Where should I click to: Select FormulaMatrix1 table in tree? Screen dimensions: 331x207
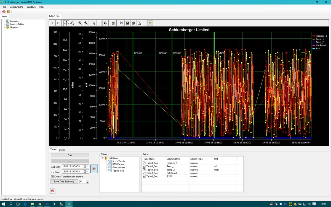click(119, 168)
